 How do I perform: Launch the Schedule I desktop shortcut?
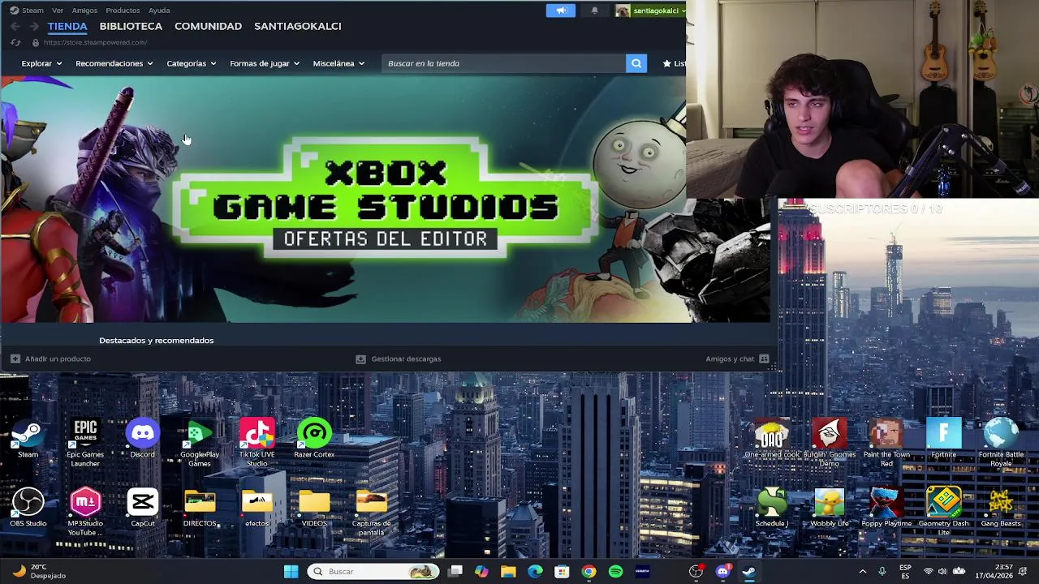tap(772, 508)
